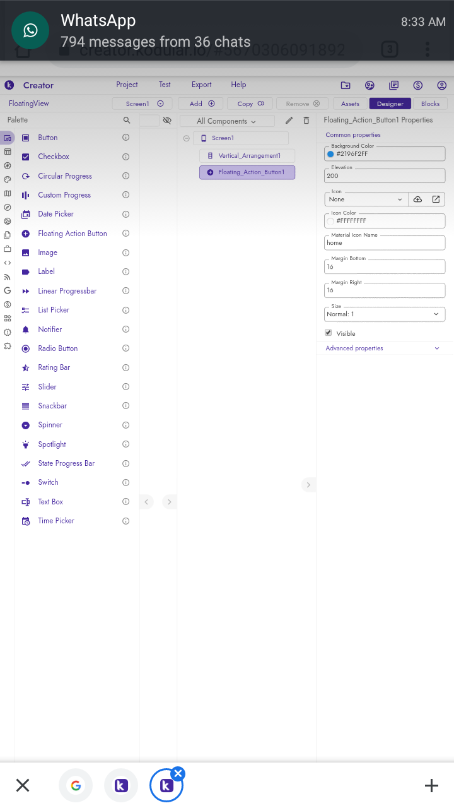Image resolution: width=454 pixels, height=808 pixels.
Task: Switch to the Blocks tab
Action: point(430,104)
